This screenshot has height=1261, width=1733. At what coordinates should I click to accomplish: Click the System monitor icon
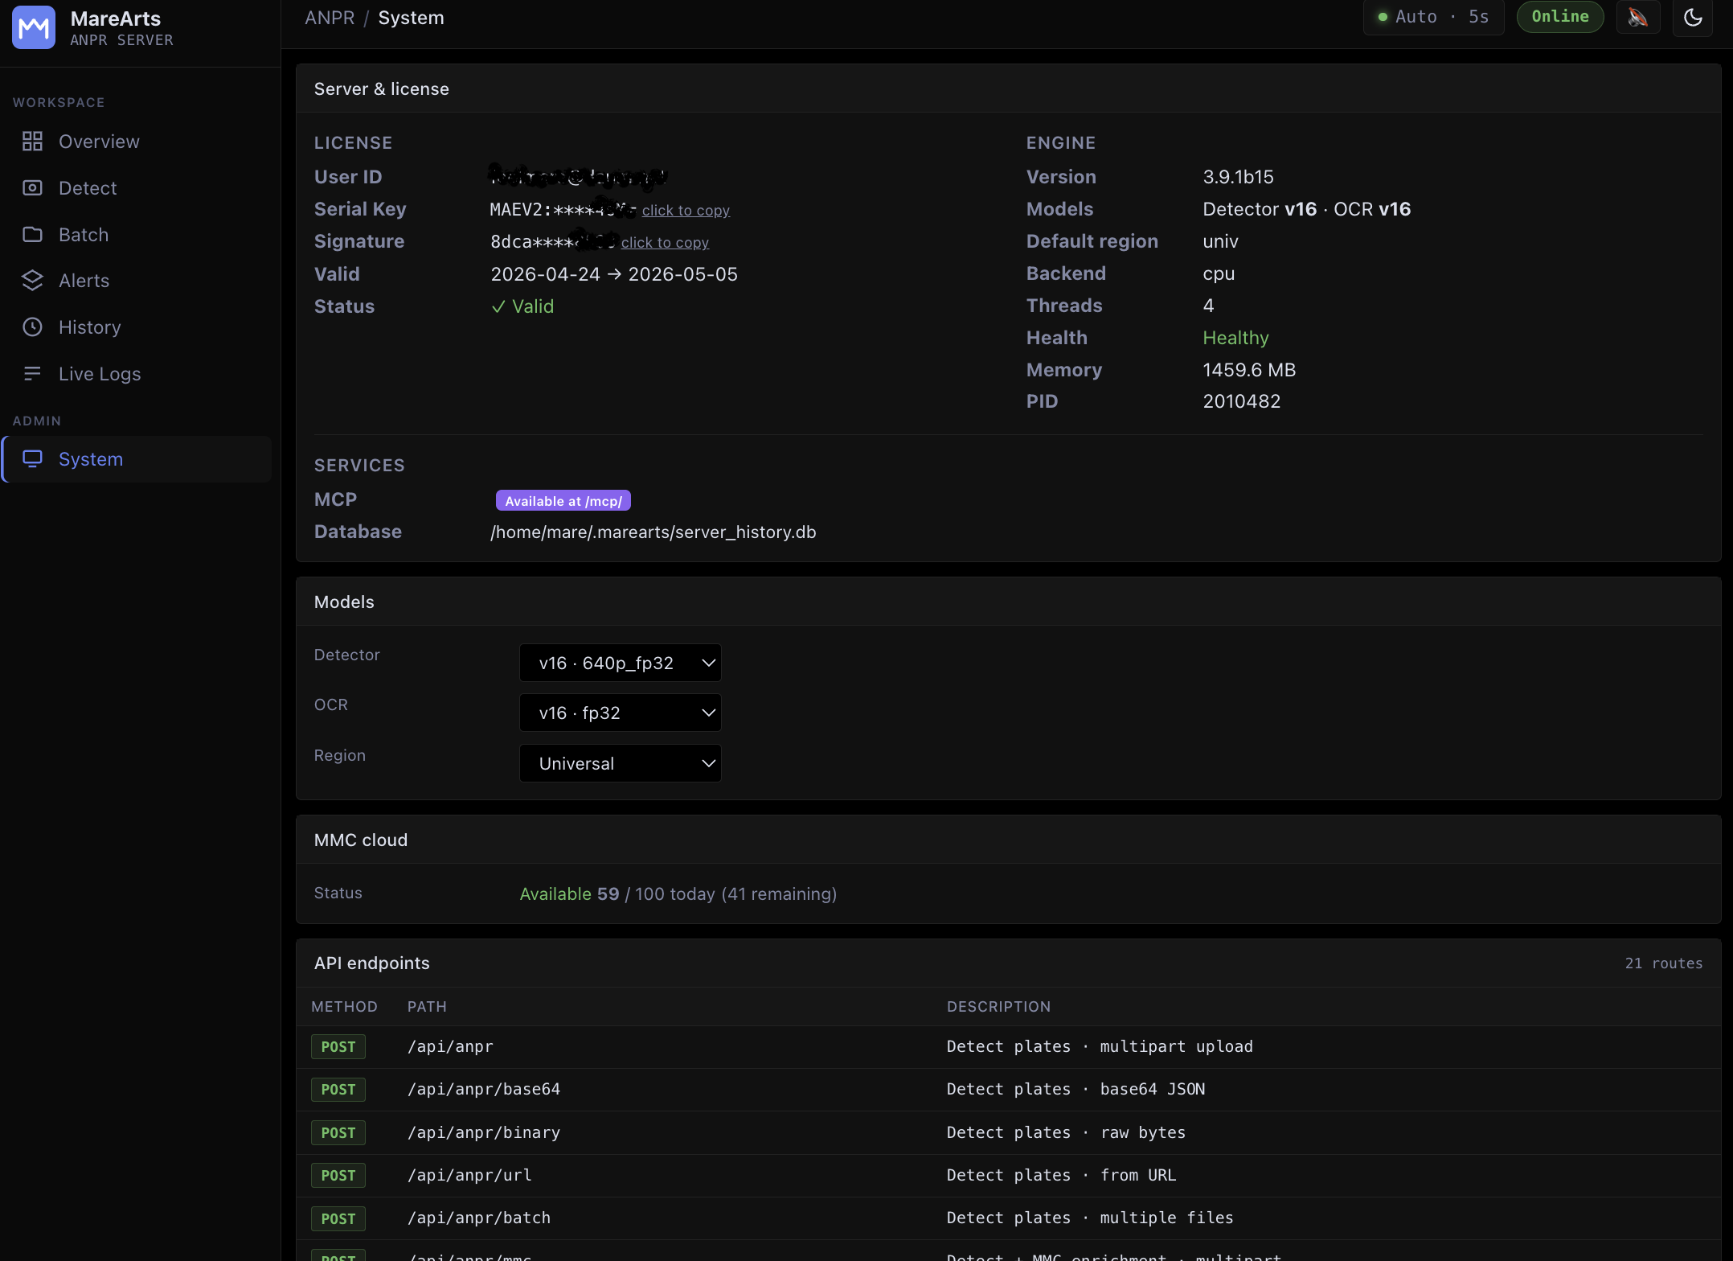(x=32, y=459)
